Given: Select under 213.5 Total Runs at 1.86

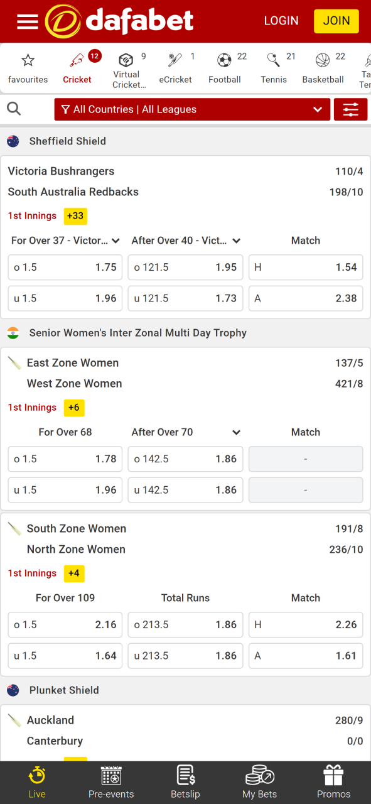Looking at the screenshot, I should pyautogui.click(x=185, y=655).
